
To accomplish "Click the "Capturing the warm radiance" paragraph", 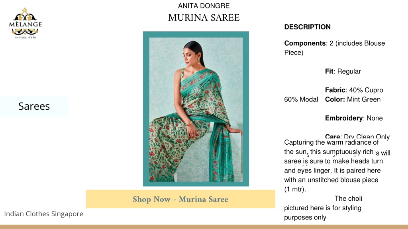I will pos(333,166).
